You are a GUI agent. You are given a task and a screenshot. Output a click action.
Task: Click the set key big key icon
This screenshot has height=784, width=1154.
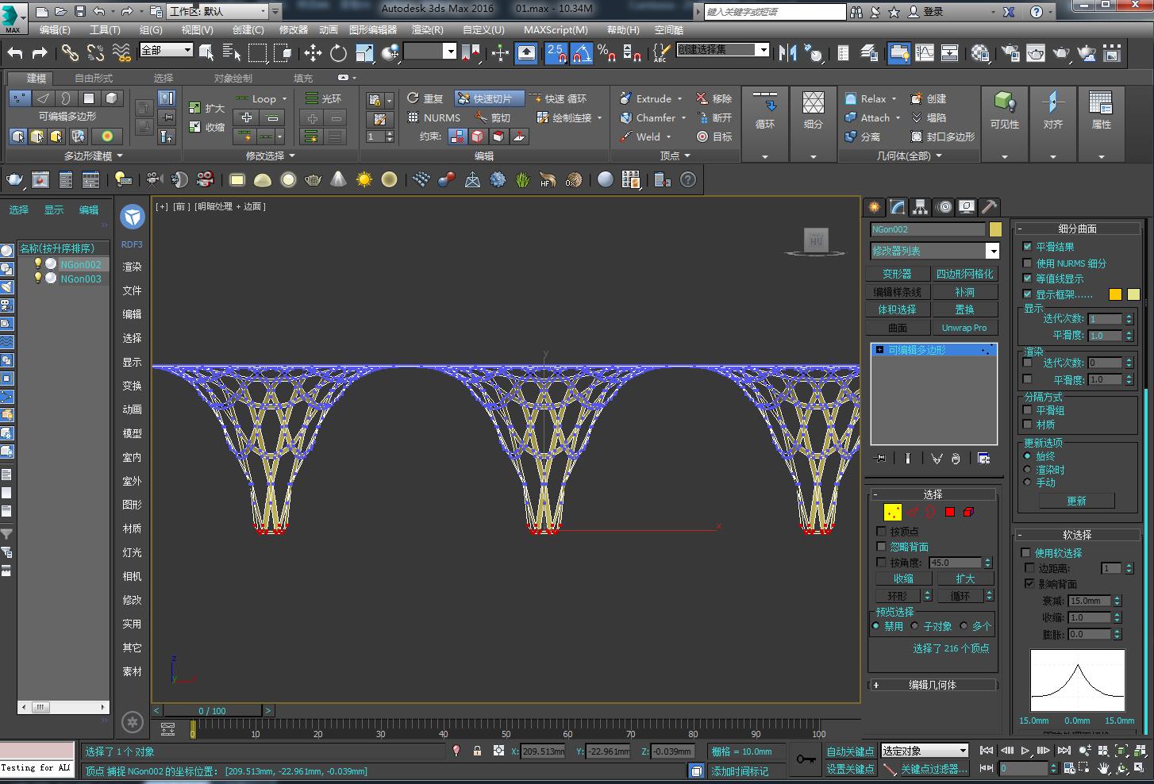pyautogui.click(x=806, y=759)
